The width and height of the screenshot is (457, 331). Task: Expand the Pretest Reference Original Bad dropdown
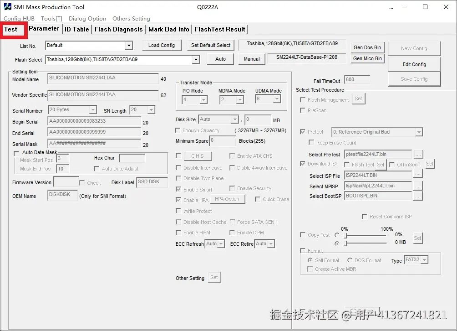[x=419, y=132]
